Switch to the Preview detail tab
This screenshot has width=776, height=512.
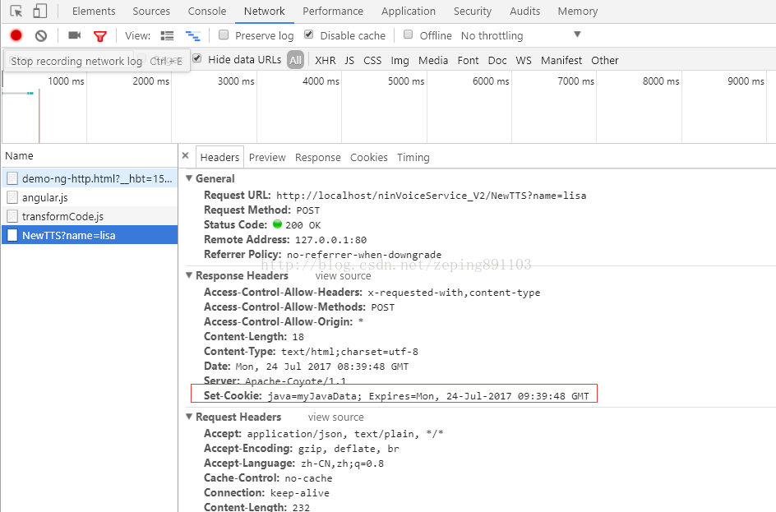pos(267,157)
